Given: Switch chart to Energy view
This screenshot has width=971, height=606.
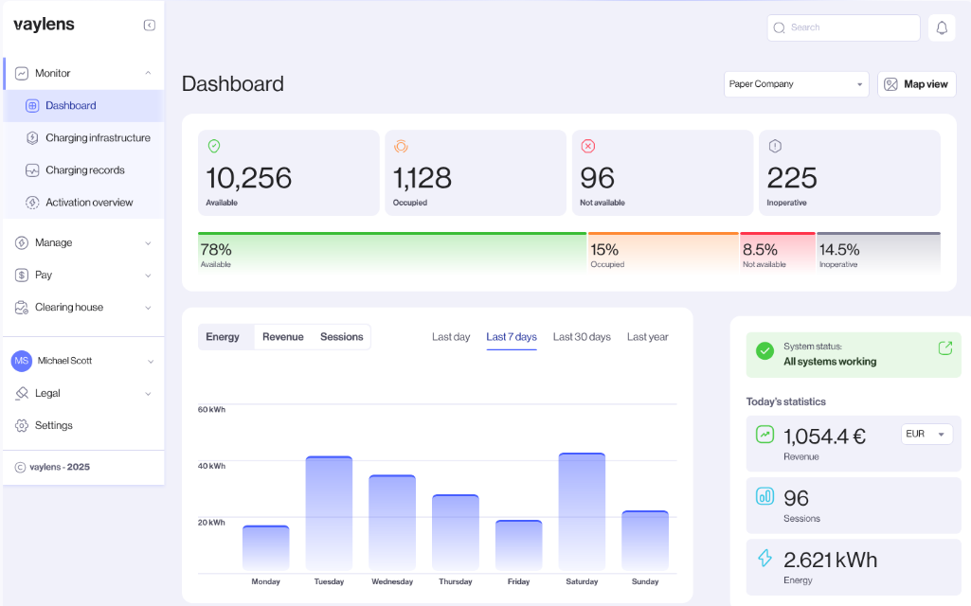Looking at the screenshot, I should pyautogui.click(x=223, y=337).
